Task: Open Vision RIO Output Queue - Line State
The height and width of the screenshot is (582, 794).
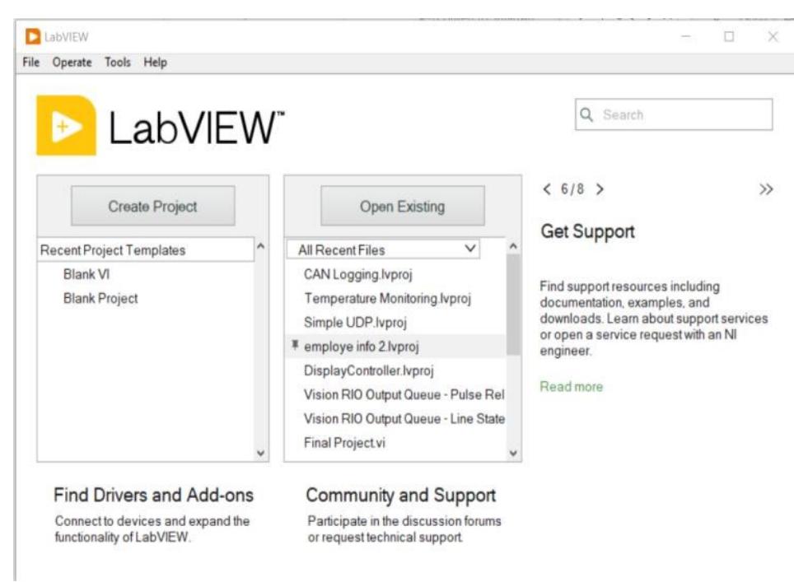Action: pos(404,418)
